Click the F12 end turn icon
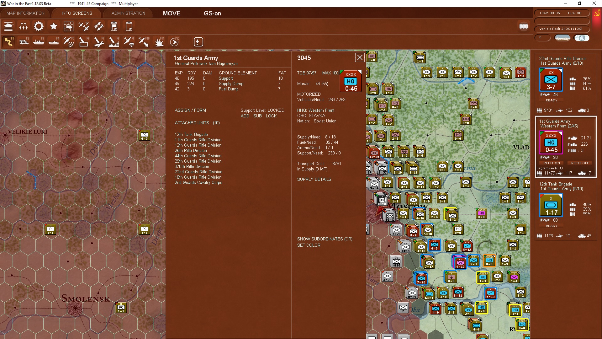This screenshot has width=602, height=339. click(174, 42)
